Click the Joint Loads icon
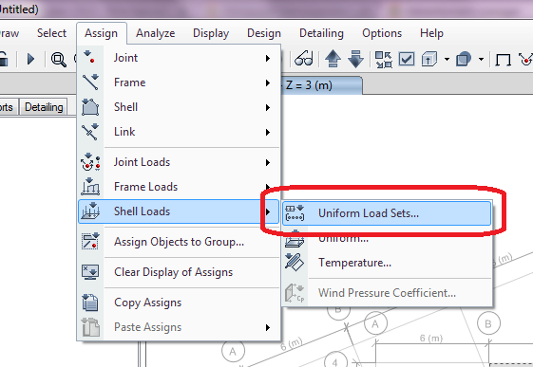The width and height of the screenshot is (533, 367). (x=90, y=162)
